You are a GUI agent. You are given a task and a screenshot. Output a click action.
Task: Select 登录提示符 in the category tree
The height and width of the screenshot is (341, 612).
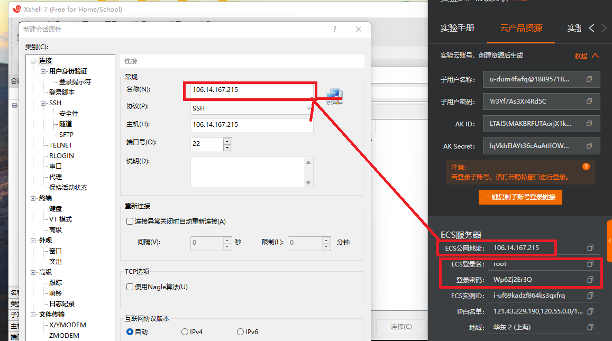point(75,81)
